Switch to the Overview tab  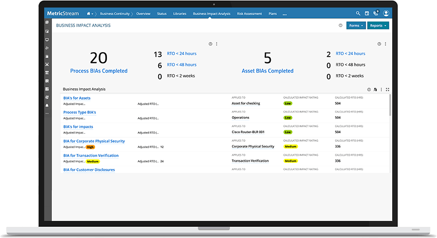point(143,14)
